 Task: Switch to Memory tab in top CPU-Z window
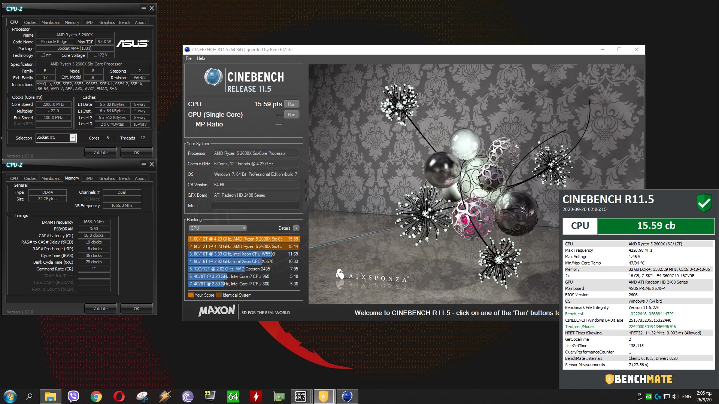72,22
